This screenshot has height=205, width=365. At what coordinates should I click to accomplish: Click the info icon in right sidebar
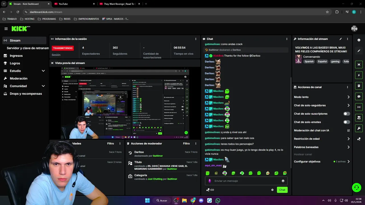[359, 40]
